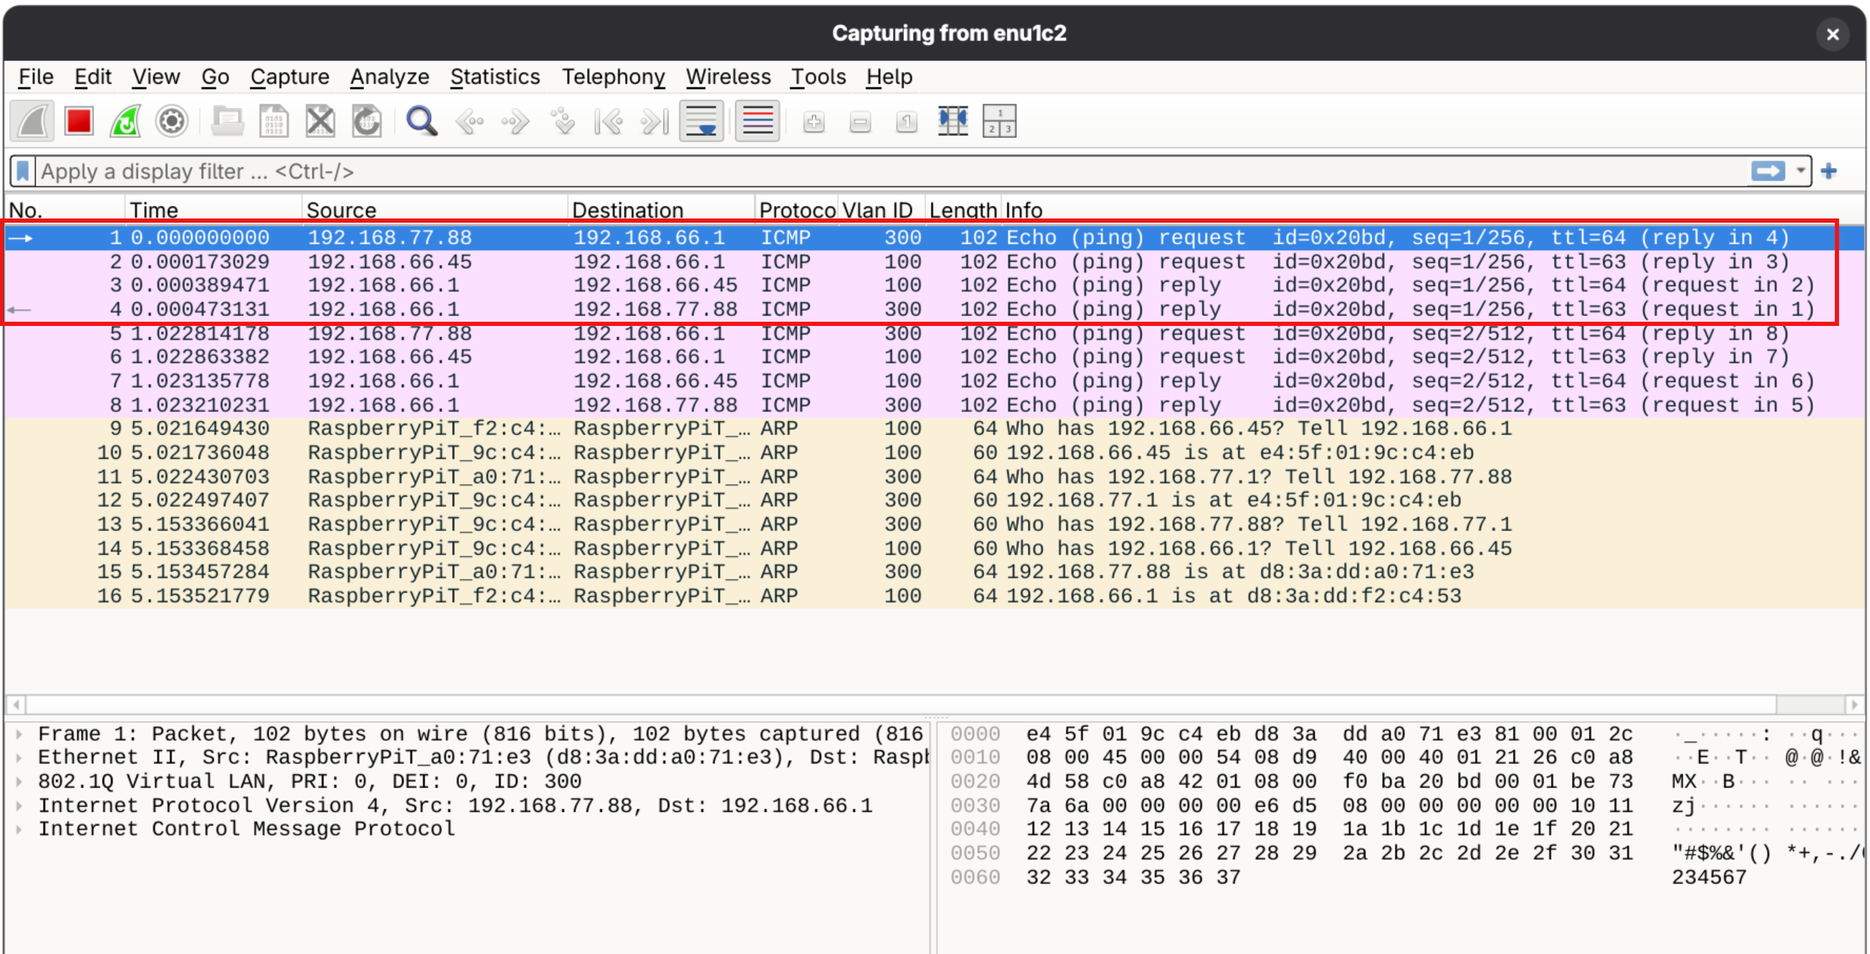This screenshot has height=954, width=1870.
Task: Open the Capture menu
Action: [x=290, y=77]
